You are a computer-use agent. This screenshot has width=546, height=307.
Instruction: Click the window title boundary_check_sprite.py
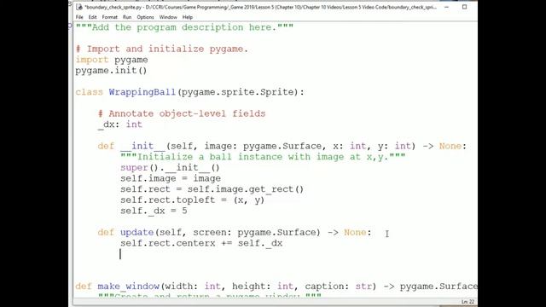[260, 7]
